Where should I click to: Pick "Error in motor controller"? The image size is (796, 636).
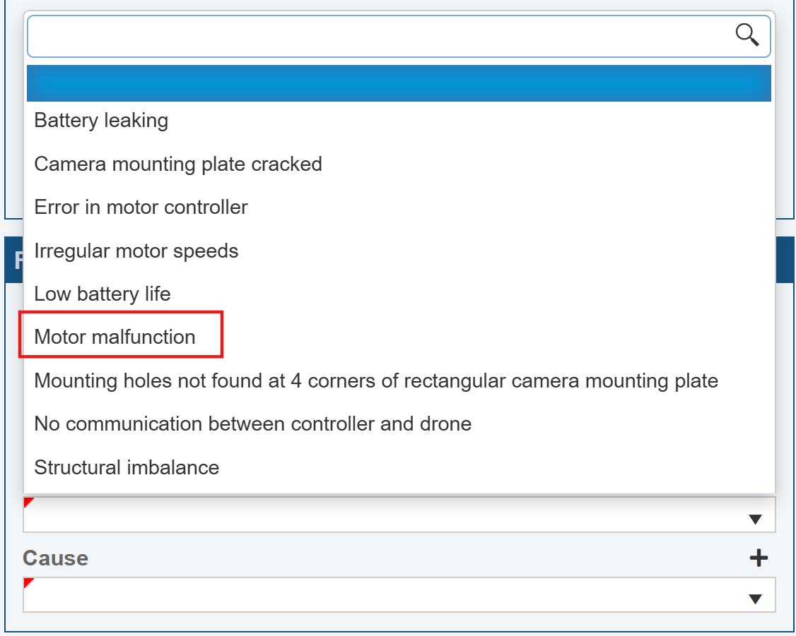point(141,208)
